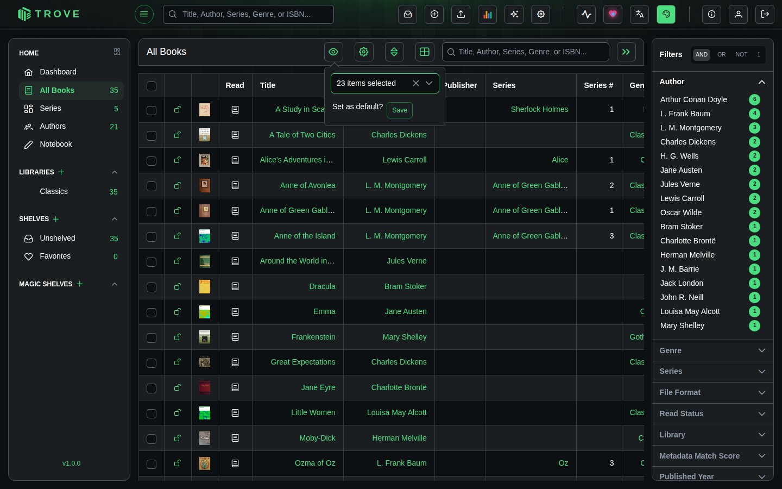The image size is (782, 489).
Task: Open the top bar settings gear
Action: click(x=541, y=14)
